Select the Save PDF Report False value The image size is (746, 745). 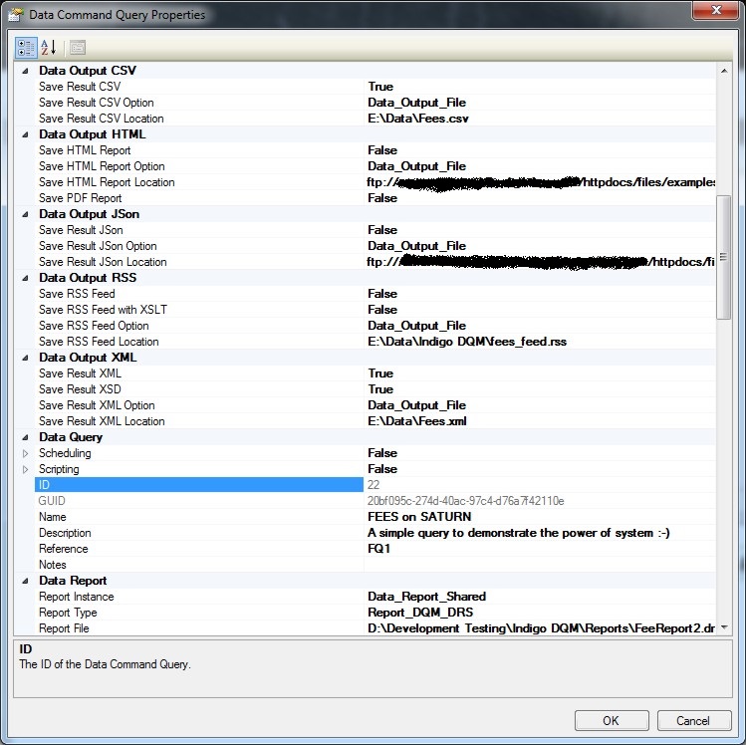click(381, 198)
